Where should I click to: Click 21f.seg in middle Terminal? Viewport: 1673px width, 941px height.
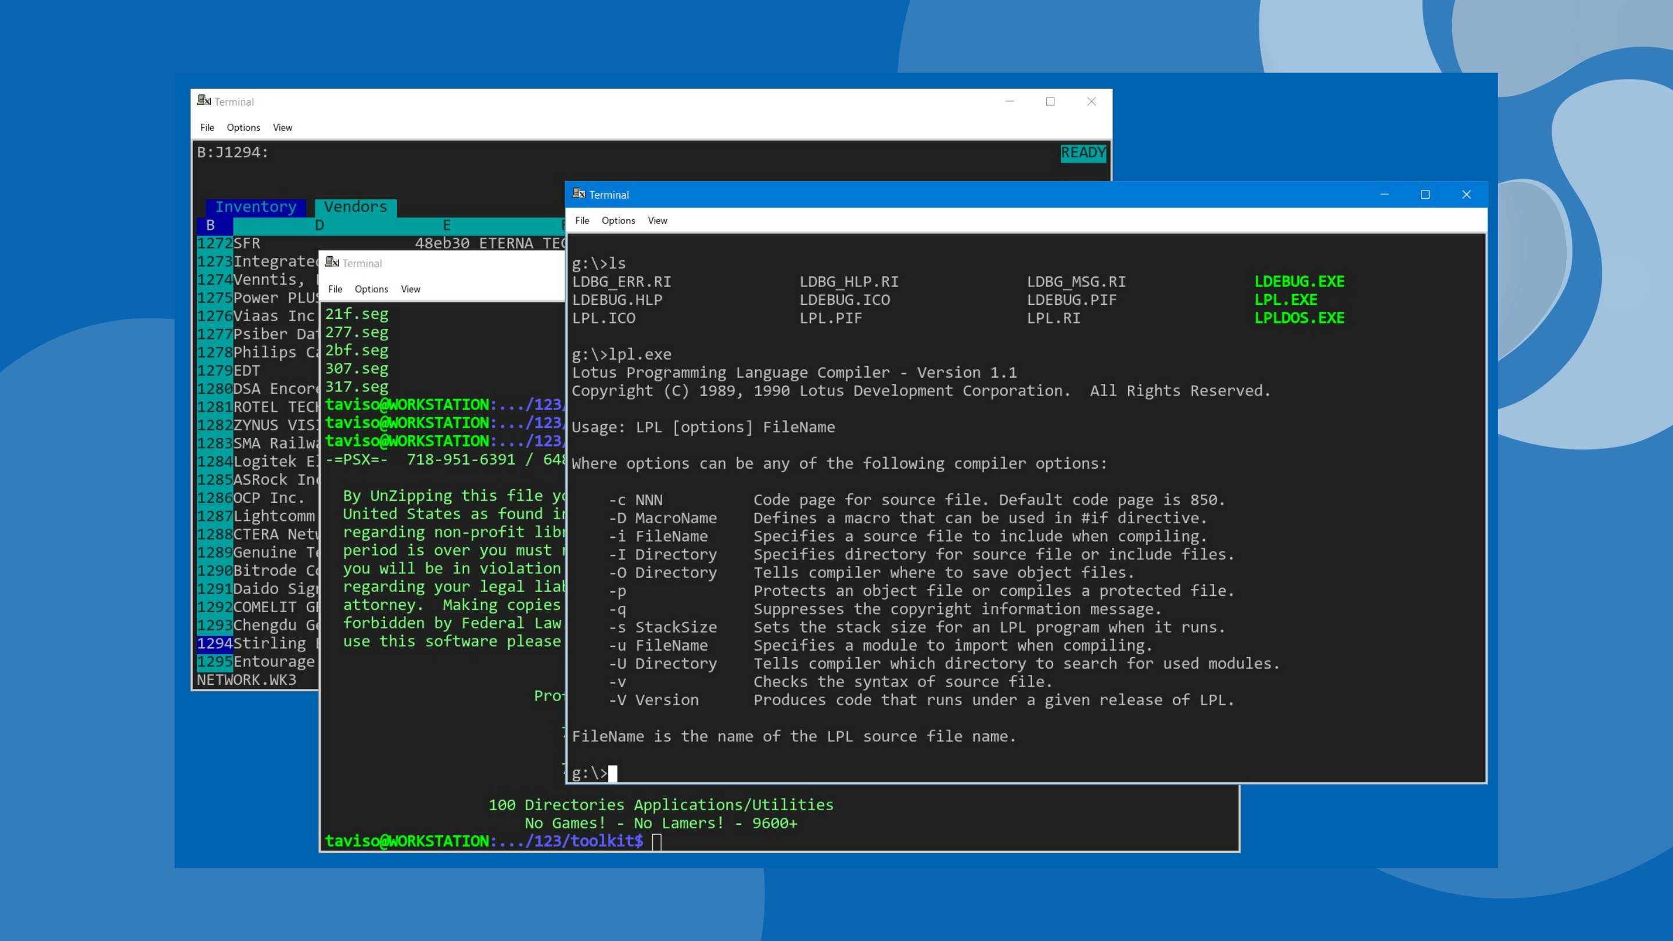pyautogui.click(x=357, y=314)
